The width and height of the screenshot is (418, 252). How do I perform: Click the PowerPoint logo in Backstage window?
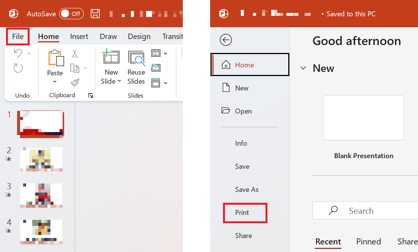(x=224, y=14)
